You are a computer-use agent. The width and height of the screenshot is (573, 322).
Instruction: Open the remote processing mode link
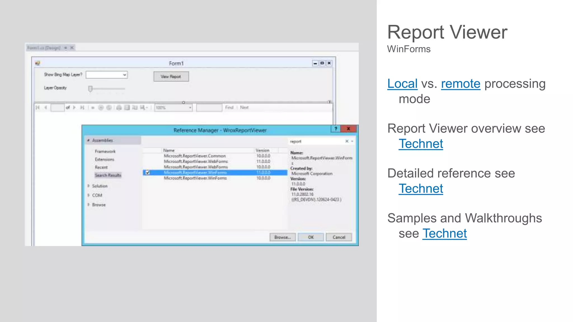point(461,84)
